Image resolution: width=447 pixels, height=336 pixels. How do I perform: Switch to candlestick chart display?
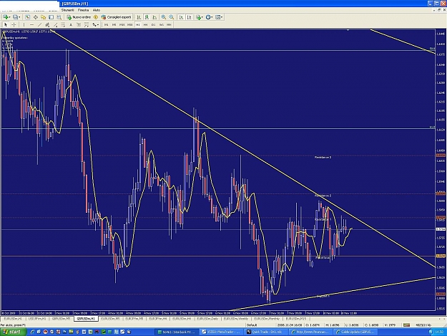pyautogui.click(x=147, y=17)
